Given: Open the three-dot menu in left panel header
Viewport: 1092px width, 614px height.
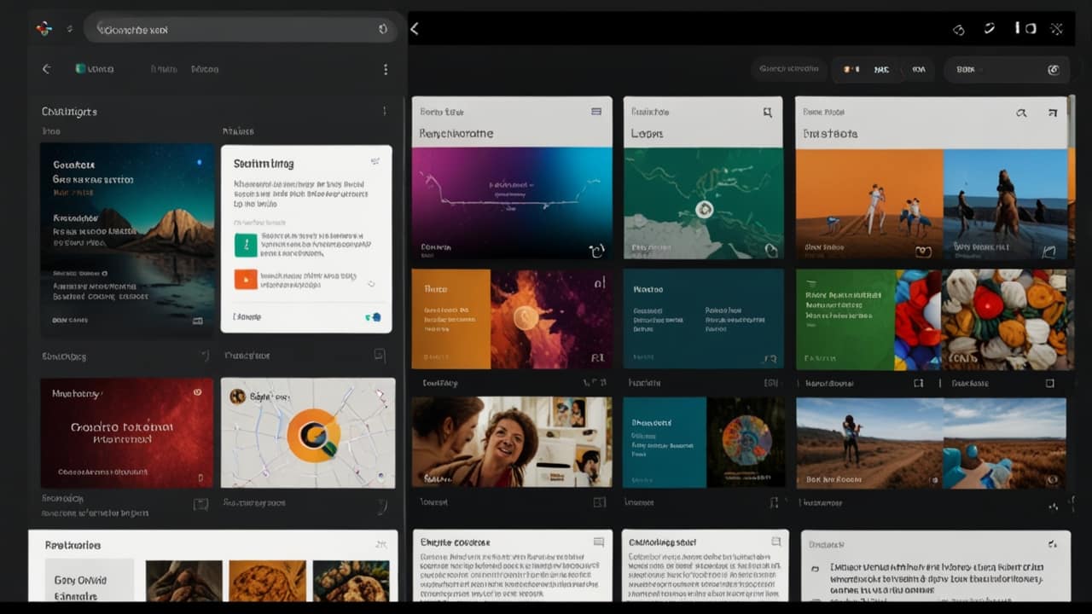Looking at the screenshot, I should [x=386, y=69].
